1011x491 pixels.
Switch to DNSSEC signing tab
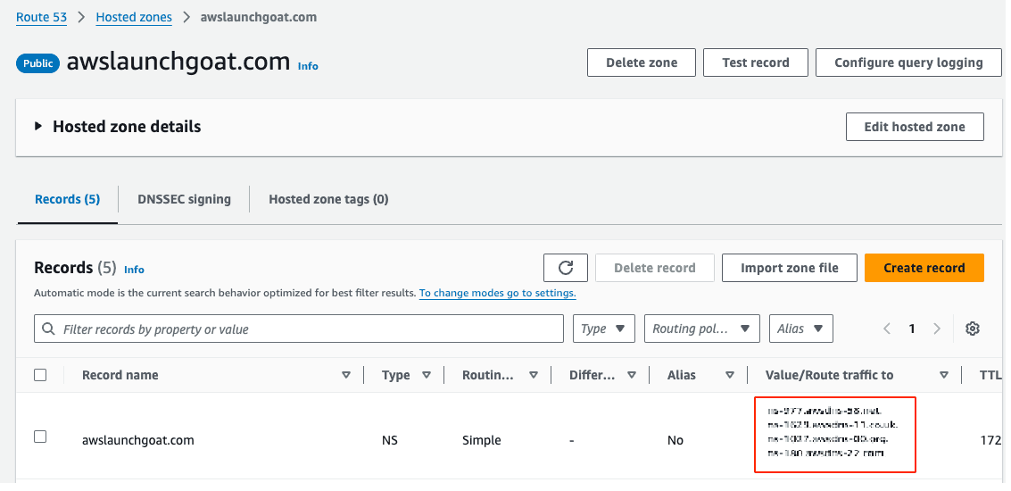click(x=185, y=199)
